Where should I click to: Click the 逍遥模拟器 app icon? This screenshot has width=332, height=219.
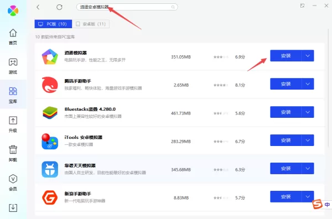click(x=50, y=56)
